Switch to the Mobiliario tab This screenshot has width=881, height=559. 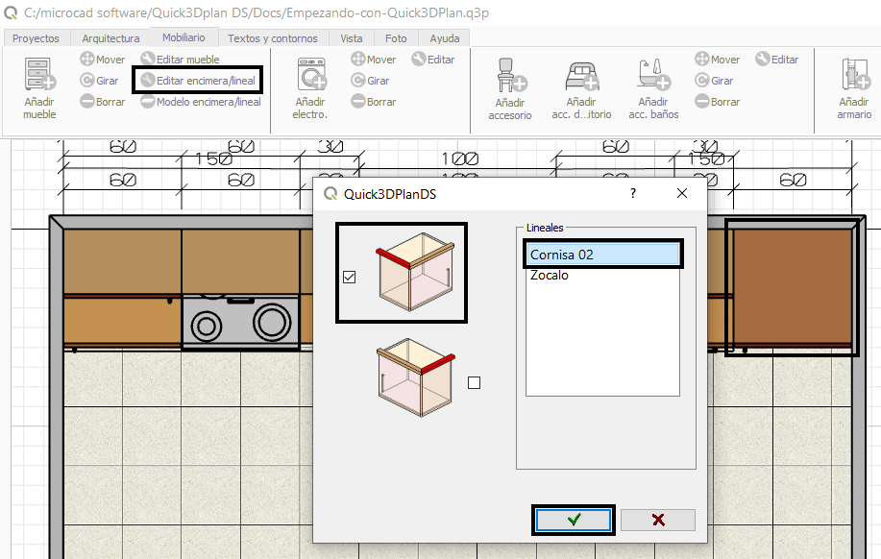pos(184,37)
